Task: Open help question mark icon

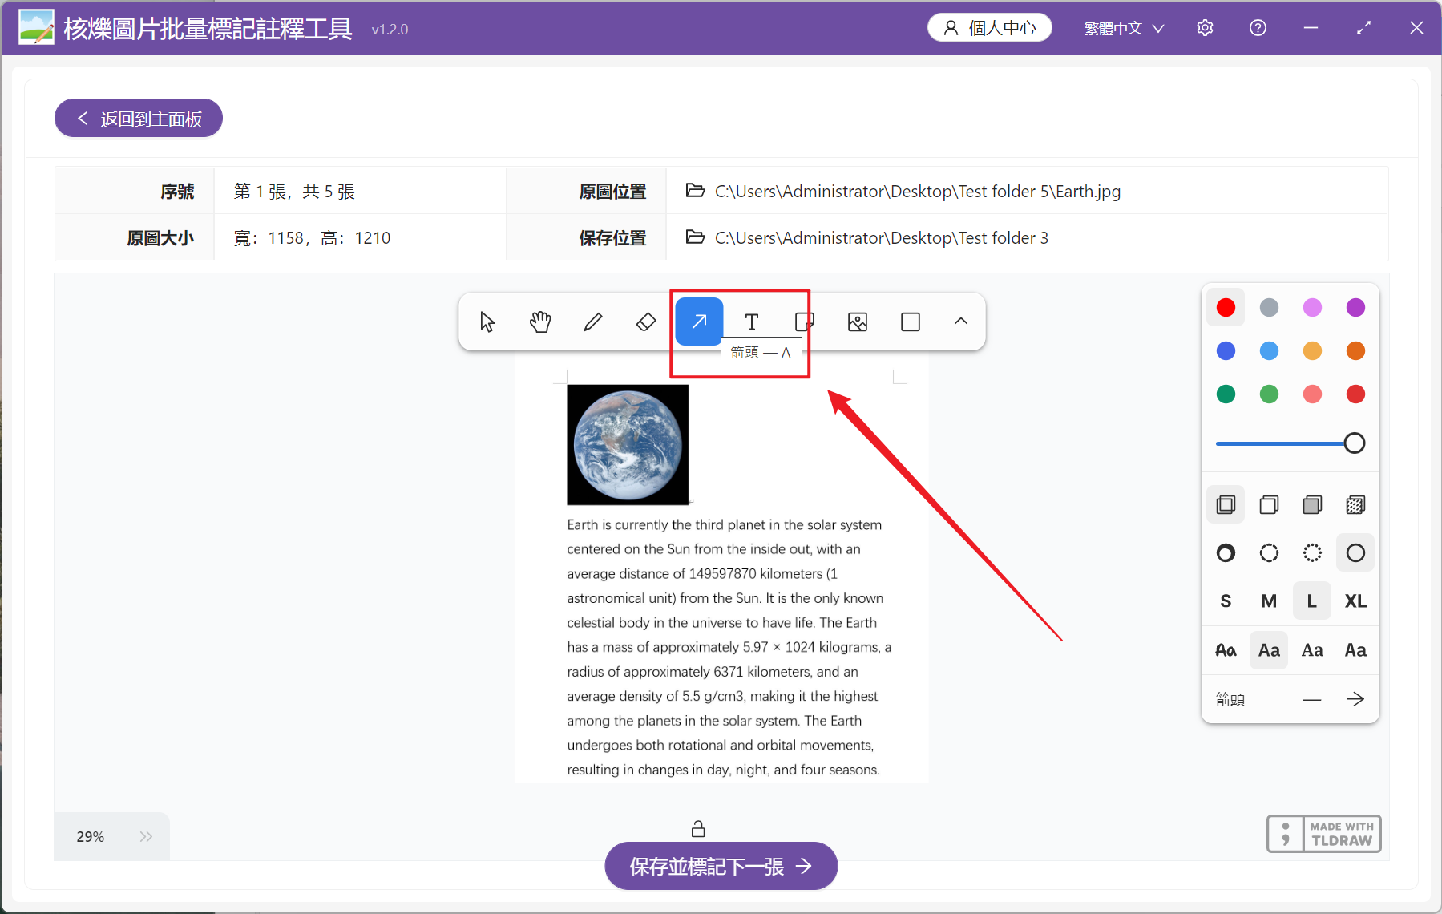Action: point(1258,28)
